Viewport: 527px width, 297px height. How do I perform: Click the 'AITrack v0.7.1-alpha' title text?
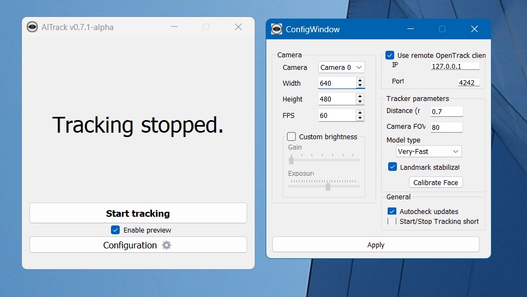tap(77, 27)
